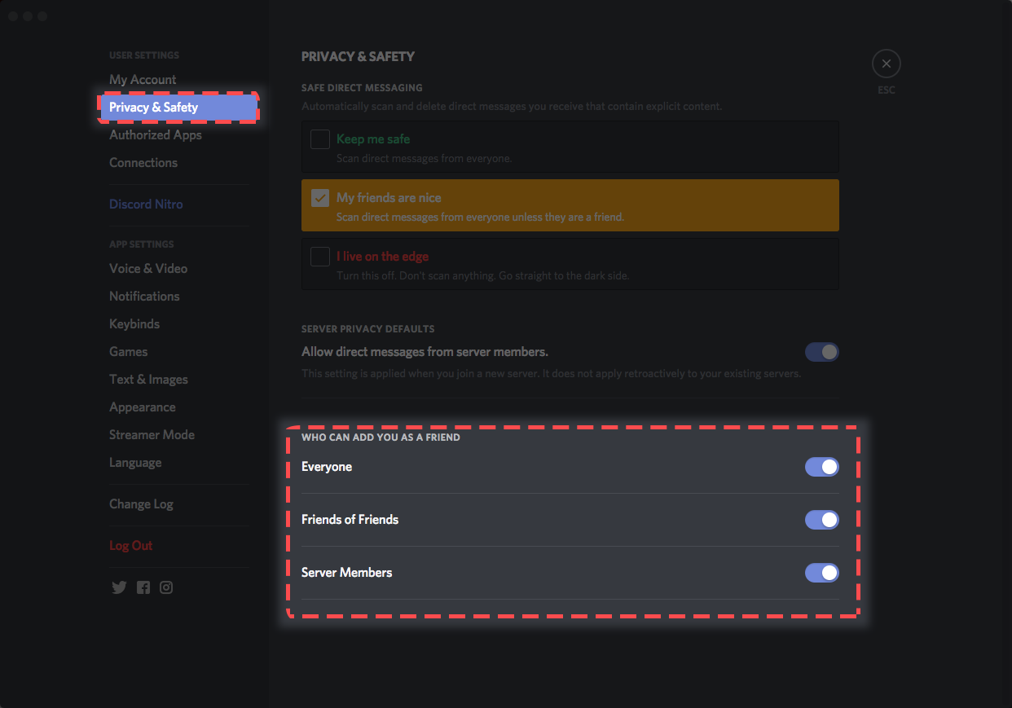Disable the Everyone friend request toggle
This screenshot has height=708, width=1012.
pyautogui.click(x=822, y=467)
